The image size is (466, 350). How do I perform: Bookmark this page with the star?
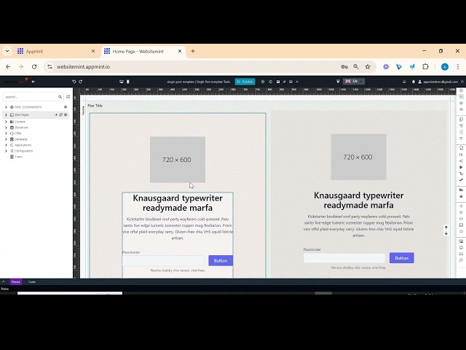coord(368,66)
